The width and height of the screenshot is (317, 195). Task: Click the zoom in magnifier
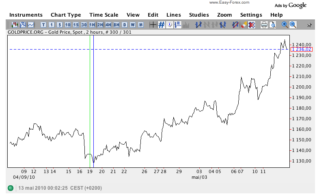[x=285, y=25]
